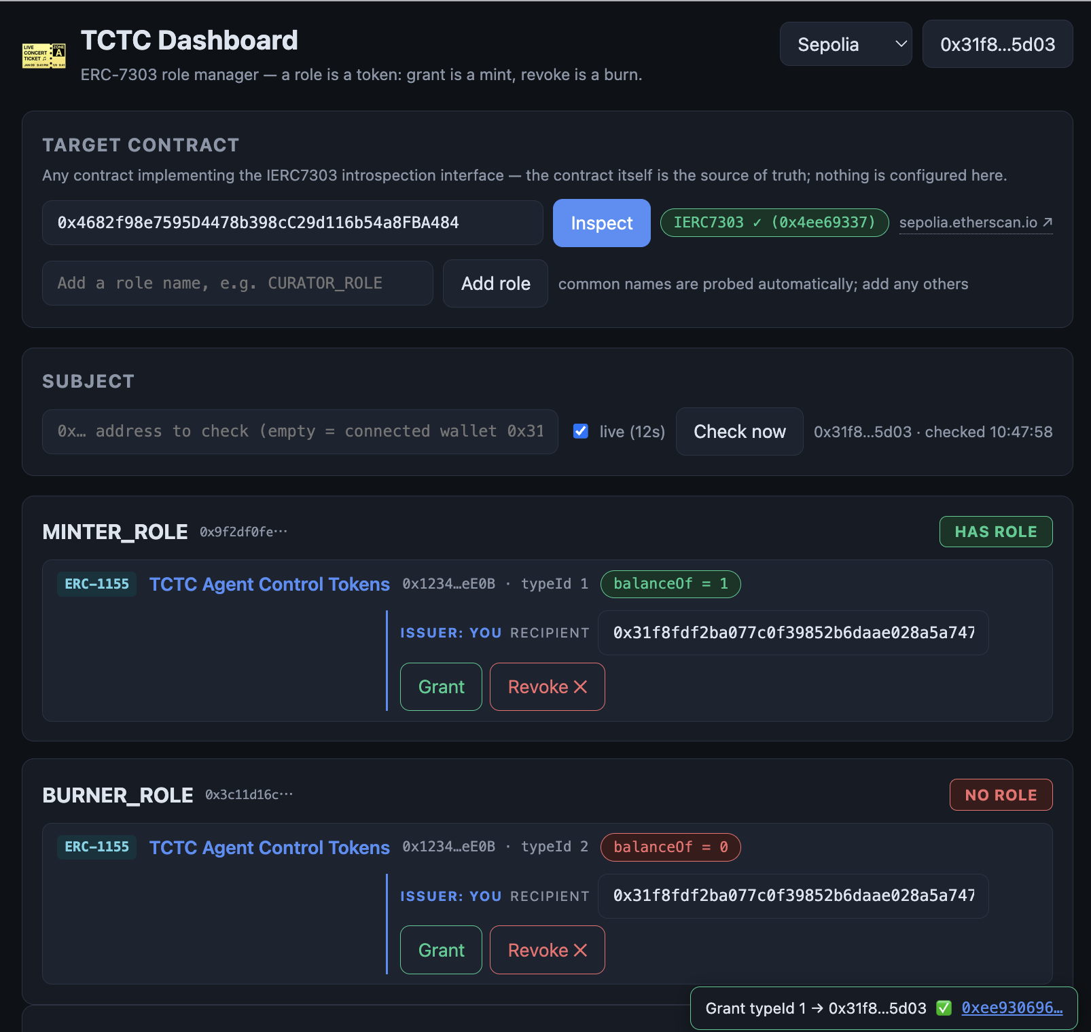This screenshot has width=1091, height=1032.
Task: Open the Sepolia network dropdown
Action: click(x=846, y=44)
